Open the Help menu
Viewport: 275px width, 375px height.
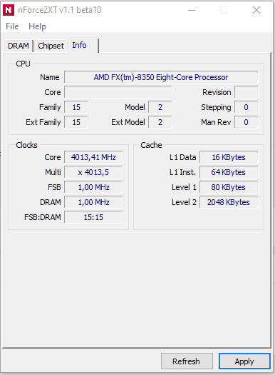[37, 26]
